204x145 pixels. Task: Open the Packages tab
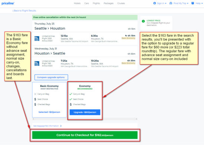pyautogui.click(x=109, y=3)
